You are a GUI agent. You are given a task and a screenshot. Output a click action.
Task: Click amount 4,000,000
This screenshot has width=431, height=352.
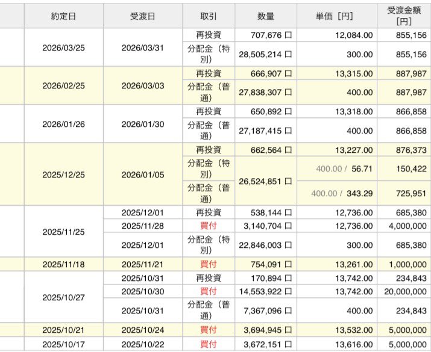(x=407, y=226)
